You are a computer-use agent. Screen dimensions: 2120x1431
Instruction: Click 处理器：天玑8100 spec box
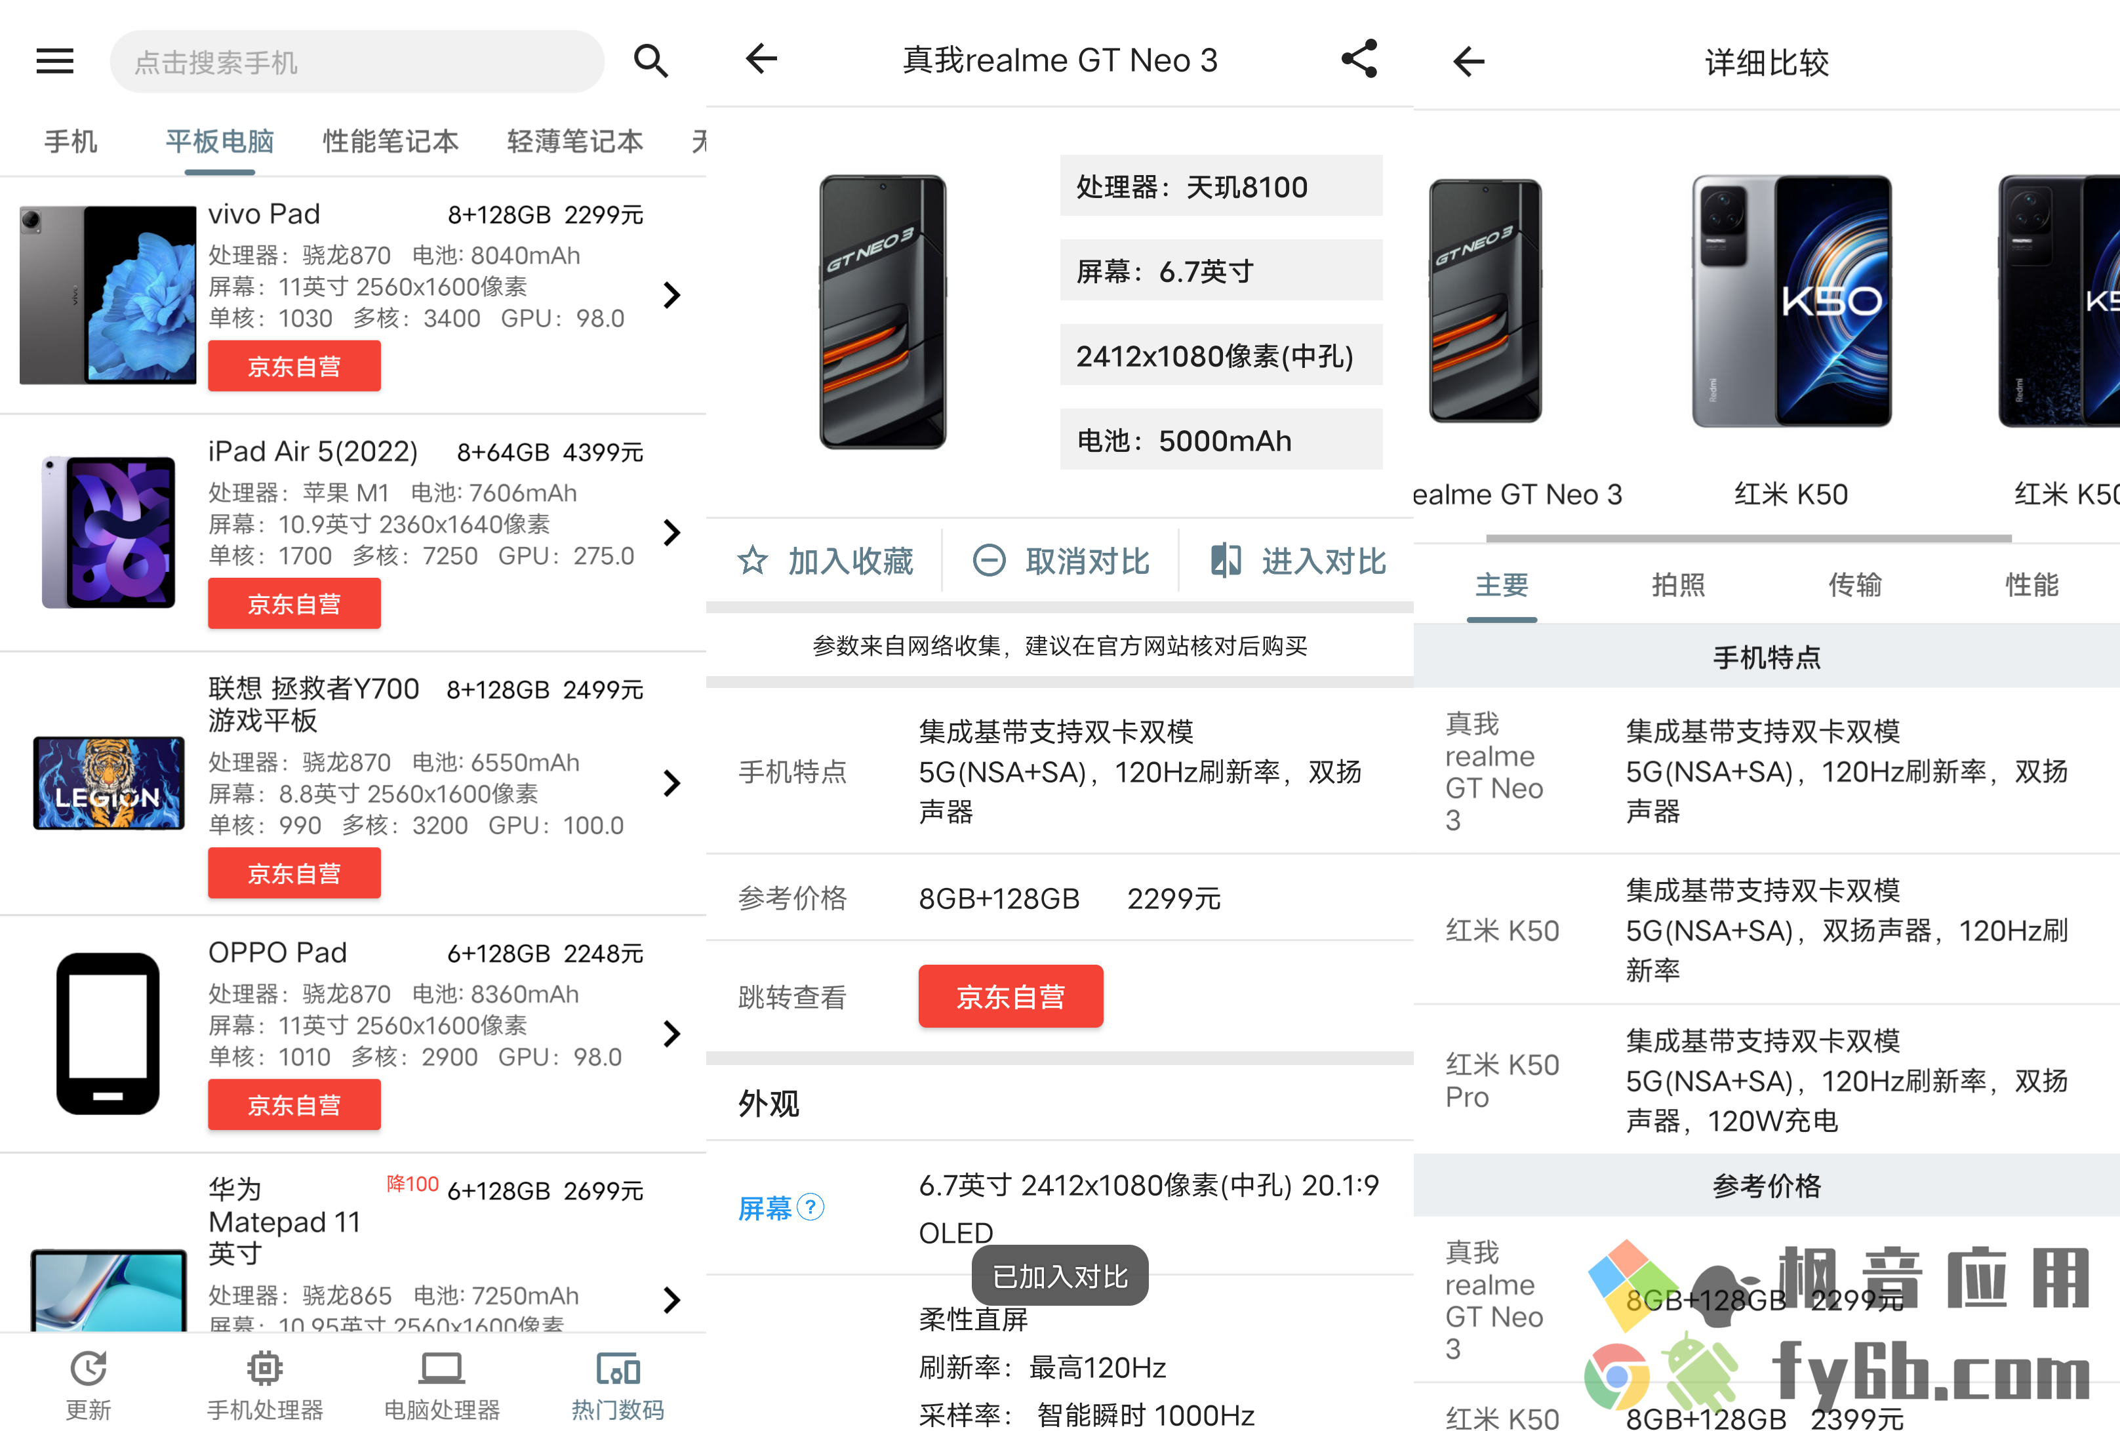tap(1220, 186)
